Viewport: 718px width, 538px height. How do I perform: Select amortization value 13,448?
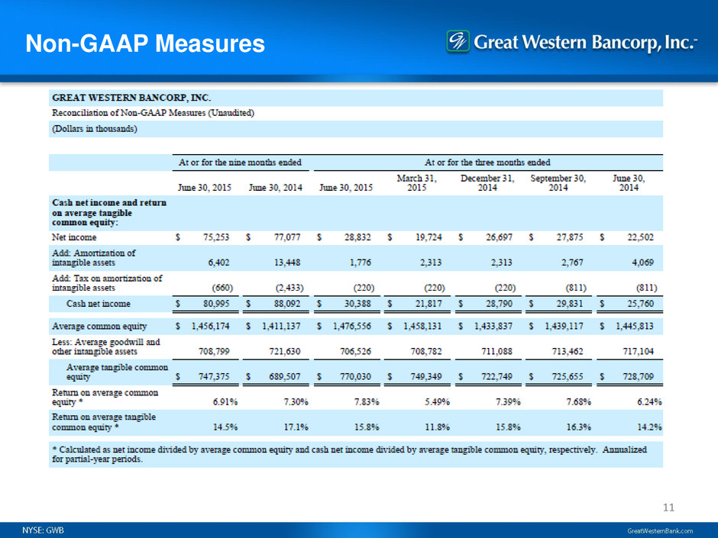[287, 263]
